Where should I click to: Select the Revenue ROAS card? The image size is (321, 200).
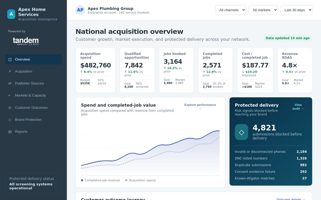pyautogui.click(x=295, y=70)
